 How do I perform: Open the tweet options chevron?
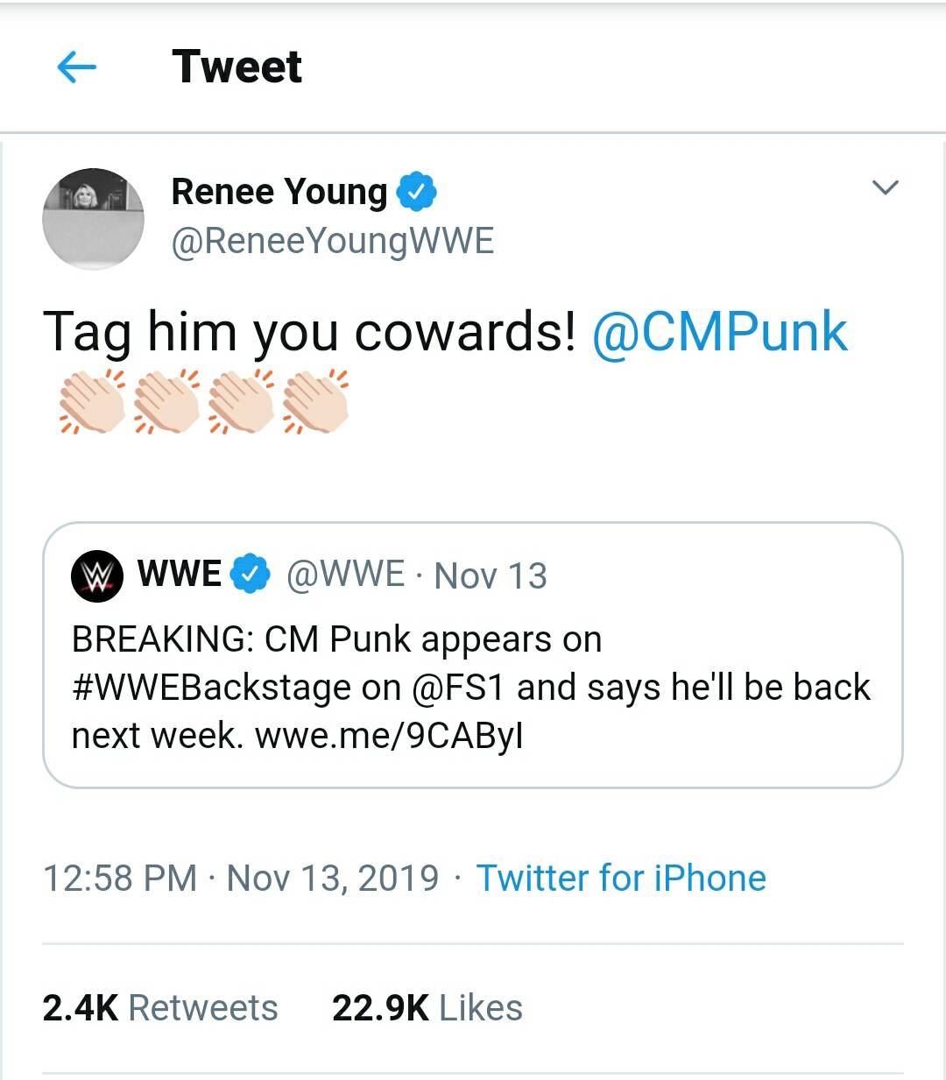886,185
